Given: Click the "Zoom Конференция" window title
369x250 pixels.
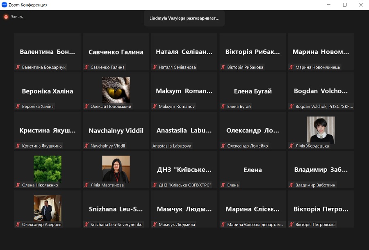Looking at the screenshot, I should pyautogui.click(x=28, y=5).
